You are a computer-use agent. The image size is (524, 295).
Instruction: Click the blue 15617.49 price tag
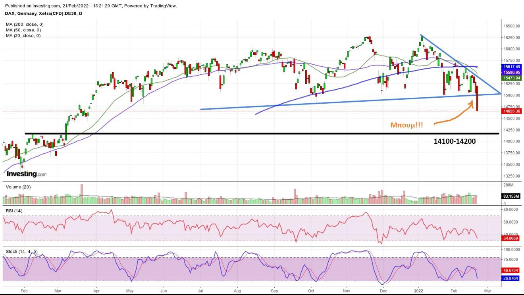tap(512, 67)
